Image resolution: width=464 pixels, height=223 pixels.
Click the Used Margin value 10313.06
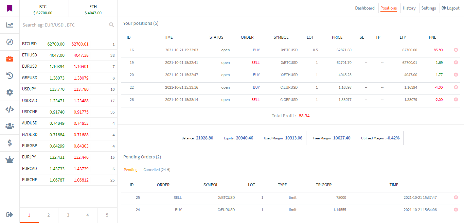(293, 138)
